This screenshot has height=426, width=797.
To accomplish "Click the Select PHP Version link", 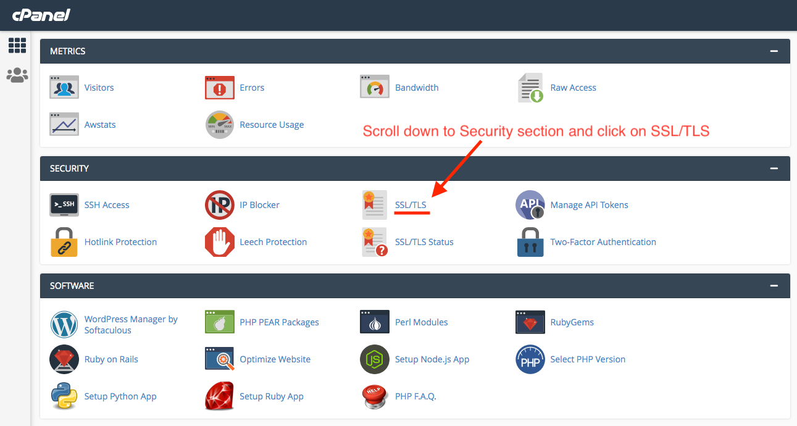I will tap(588, 359).
